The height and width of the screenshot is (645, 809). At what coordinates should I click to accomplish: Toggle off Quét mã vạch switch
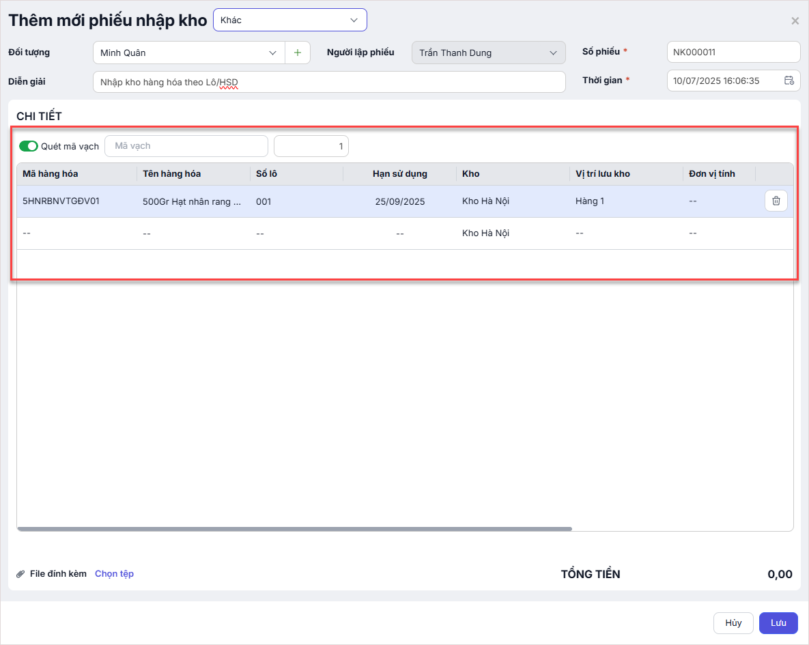(x=29, y=146)
